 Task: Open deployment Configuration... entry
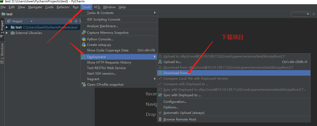click(234, 101)
